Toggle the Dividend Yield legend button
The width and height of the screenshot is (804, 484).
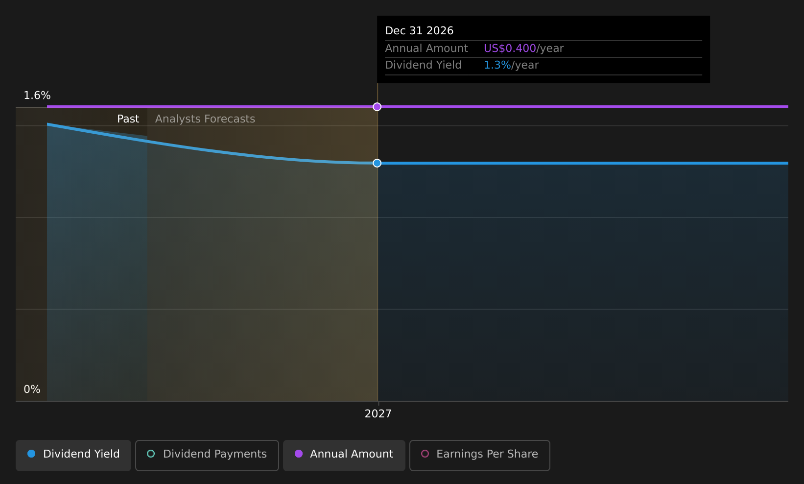(x=73, y=455)
